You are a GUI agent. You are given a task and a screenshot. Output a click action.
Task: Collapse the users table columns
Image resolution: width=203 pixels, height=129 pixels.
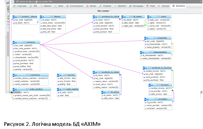coord(147,16)
